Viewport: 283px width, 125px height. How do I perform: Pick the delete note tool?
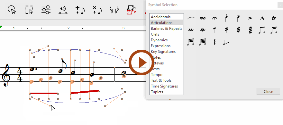point(97,10)
